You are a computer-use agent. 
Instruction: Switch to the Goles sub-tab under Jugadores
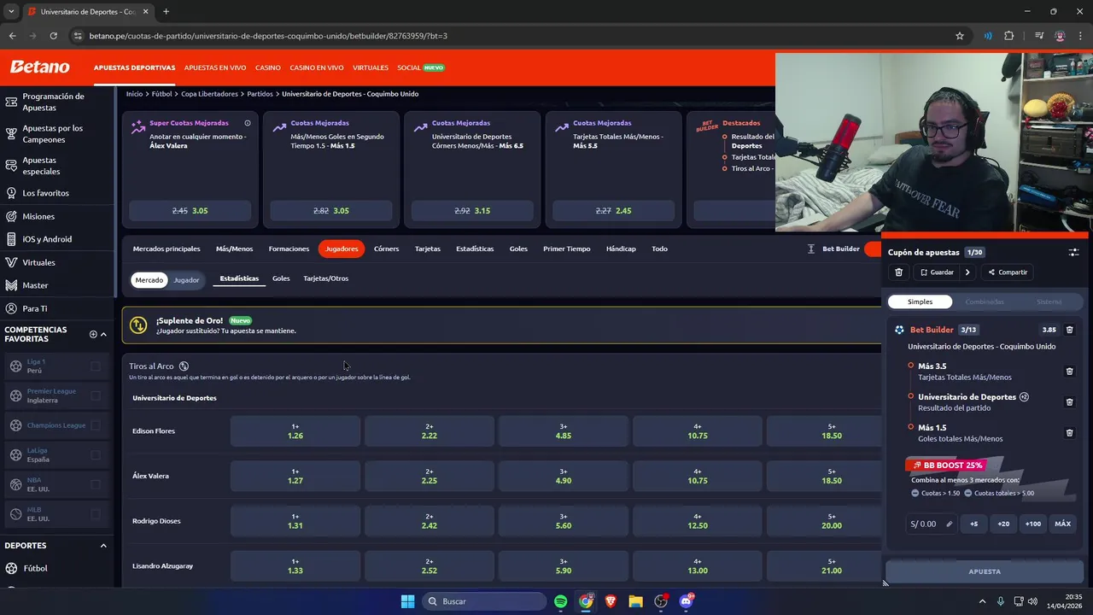[281, 278]
